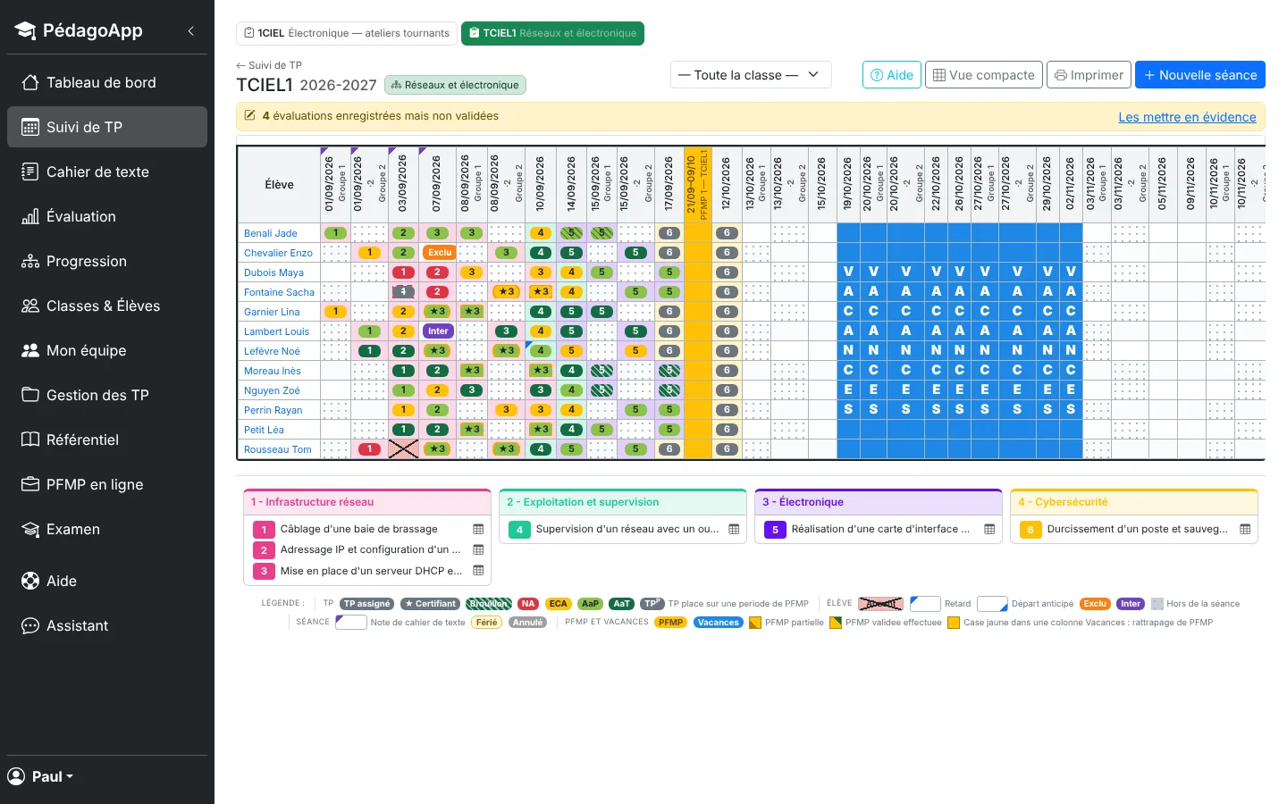Open grid icon for Adressage IP et configuration
This screenshot has height=804, width=1287.
tap(478, 549)
